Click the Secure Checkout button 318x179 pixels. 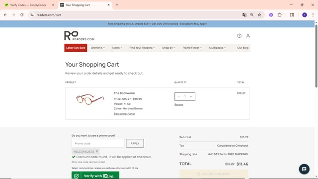point(214,174)
